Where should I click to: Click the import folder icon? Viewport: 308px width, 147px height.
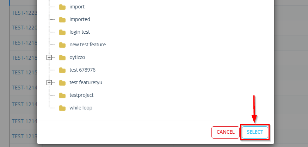click(62, 7)
